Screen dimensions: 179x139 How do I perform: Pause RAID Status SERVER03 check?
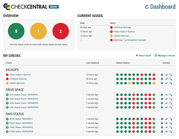(x=162, y=127)
